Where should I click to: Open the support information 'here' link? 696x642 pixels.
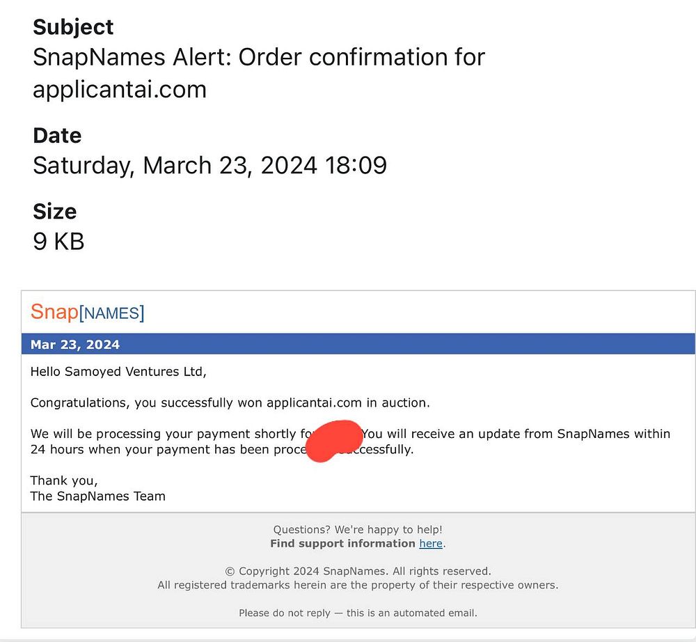point(431,543)
